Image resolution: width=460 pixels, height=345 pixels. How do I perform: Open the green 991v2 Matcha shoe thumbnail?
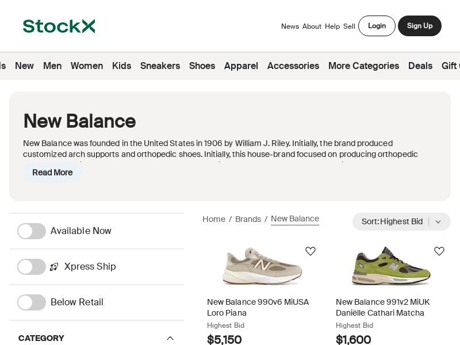coord(391,266)
